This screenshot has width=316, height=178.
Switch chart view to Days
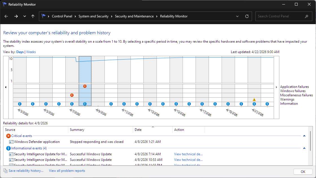click(20, 52)
